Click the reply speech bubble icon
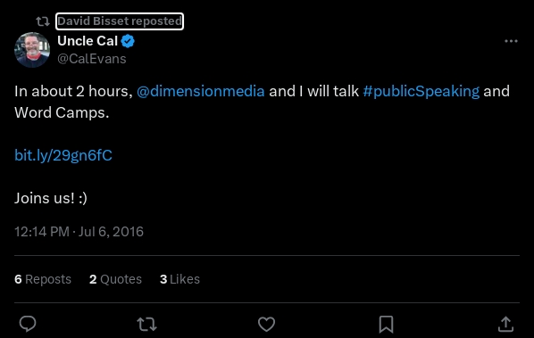Viewport: 534px width, 338px height. coord(28,324)
